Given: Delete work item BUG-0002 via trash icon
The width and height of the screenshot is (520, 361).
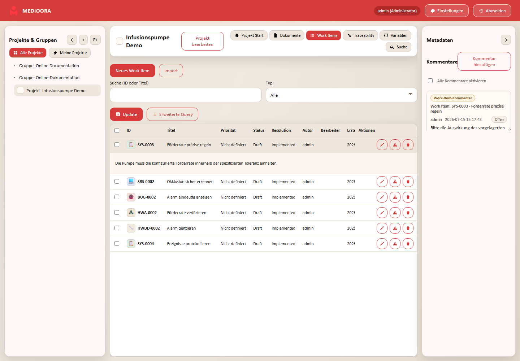Looking at the screenshot, I should click(x=408, y=197).
